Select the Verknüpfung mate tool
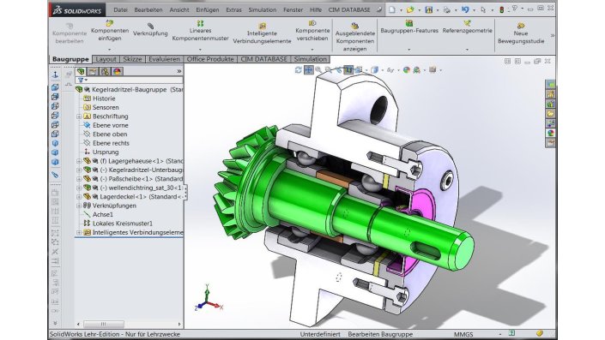605x340 pixels. point(150,30)
